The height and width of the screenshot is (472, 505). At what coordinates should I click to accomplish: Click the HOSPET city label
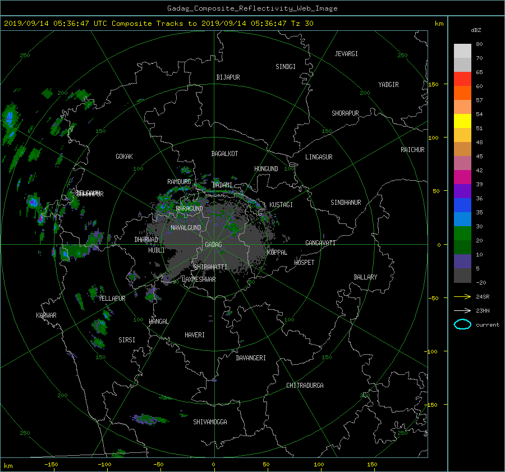coord(304,263)
